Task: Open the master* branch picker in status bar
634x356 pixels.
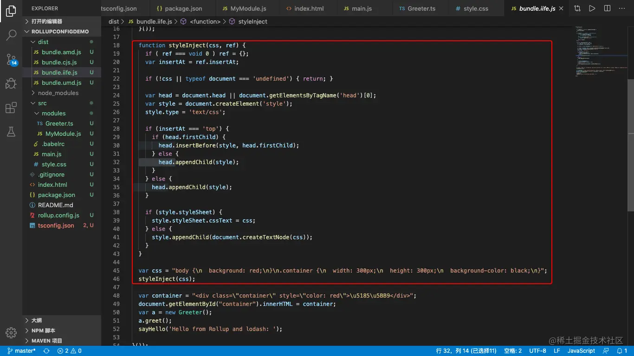Action: tap(21, 351)
